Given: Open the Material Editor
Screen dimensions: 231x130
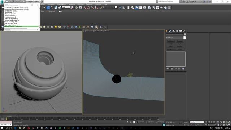Looking at the screenshot, I should tap(149, 8).
